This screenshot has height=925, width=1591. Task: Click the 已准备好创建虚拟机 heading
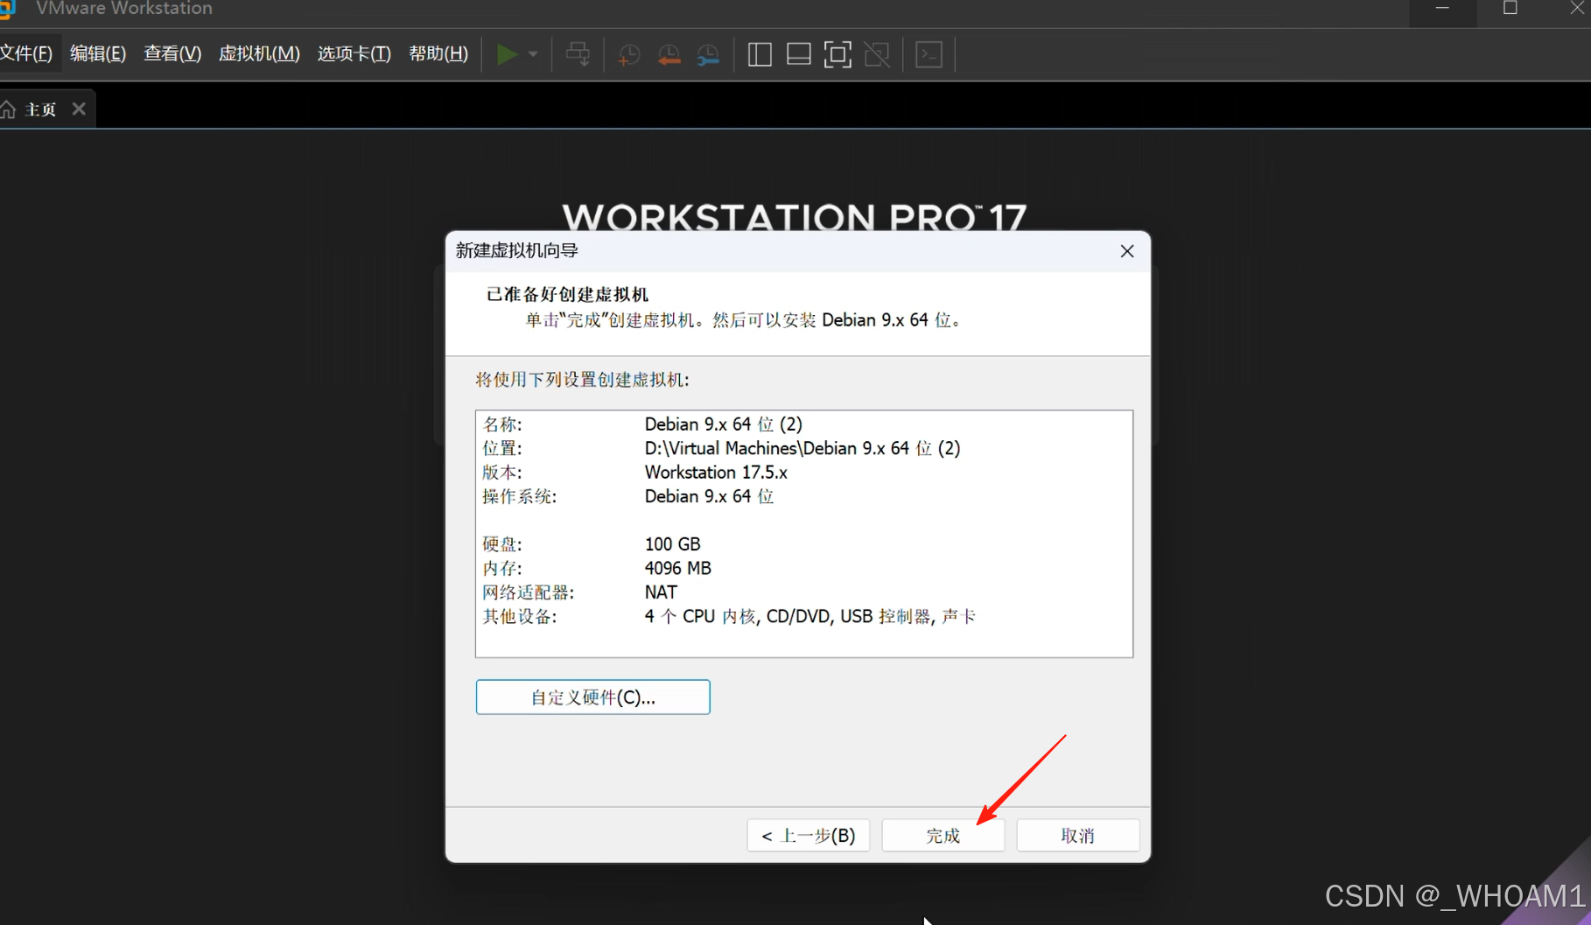point(567,295)
